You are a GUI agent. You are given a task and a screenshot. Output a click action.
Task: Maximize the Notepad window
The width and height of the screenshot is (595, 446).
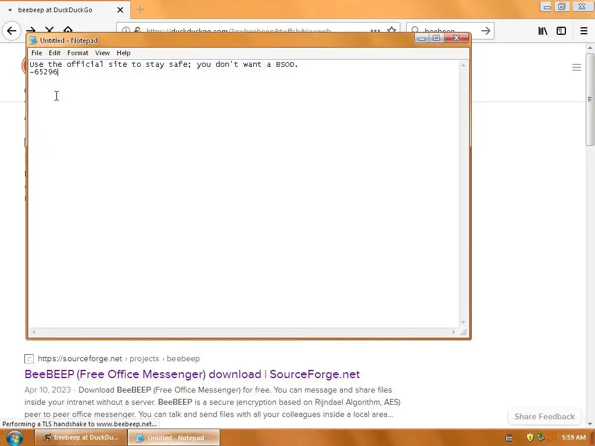[436, 38]
